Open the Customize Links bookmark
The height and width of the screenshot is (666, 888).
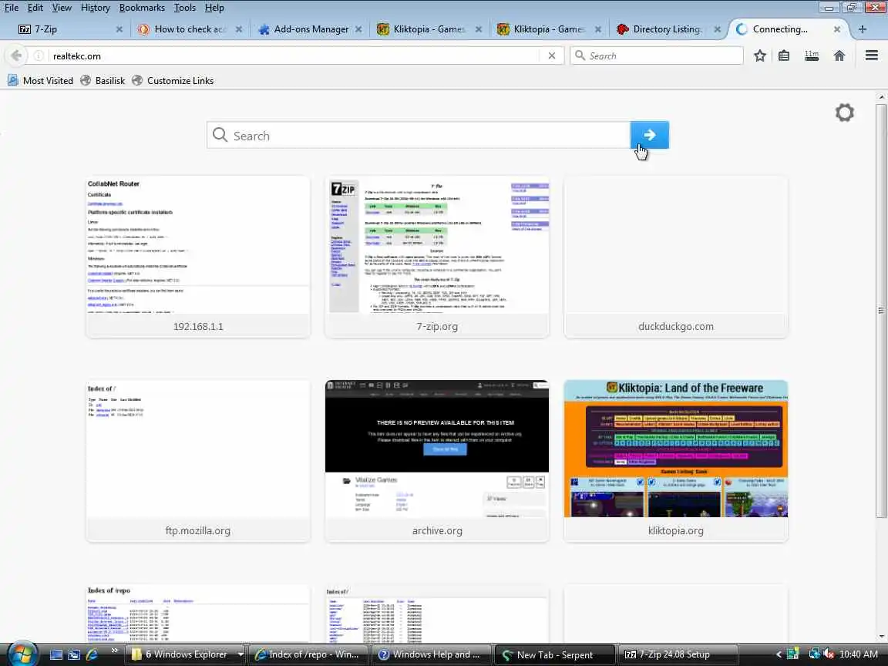tap(173, 80)
